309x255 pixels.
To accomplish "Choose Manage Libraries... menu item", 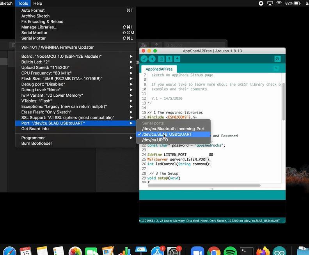I will (x=75, y=27).
